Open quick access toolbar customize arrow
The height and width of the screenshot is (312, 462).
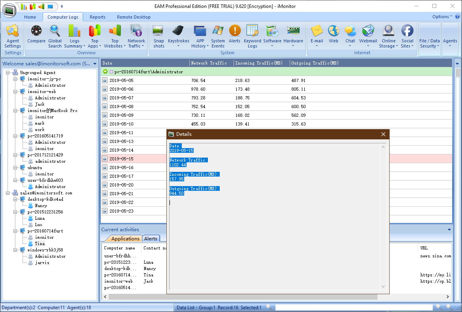coord(62,6)
